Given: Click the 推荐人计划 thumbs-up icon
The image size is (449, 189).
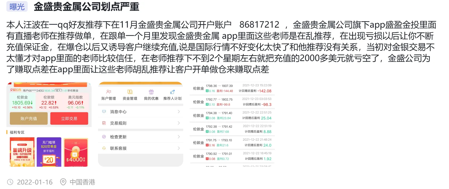Looking at the screenshot, I should [x=172, y=92].
